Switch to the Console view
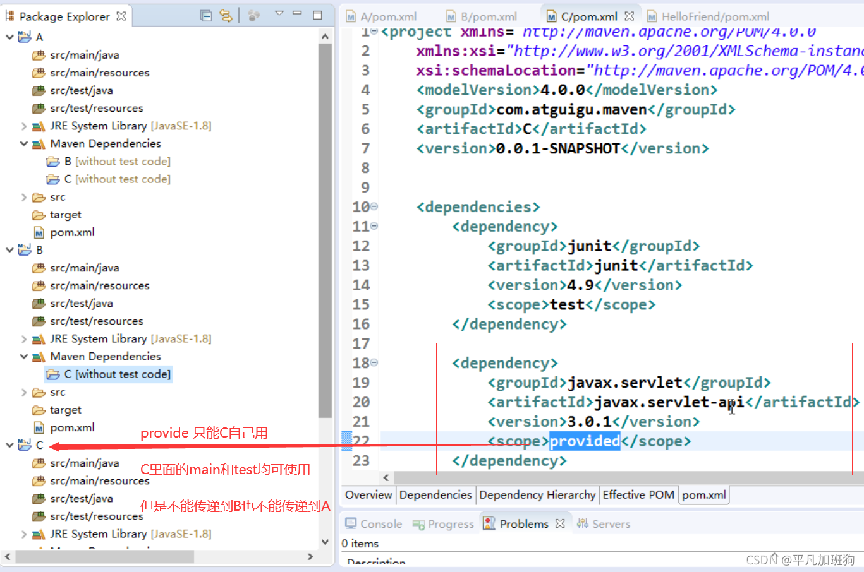Screen dimensions: 864x572 [x=374, y=524]
